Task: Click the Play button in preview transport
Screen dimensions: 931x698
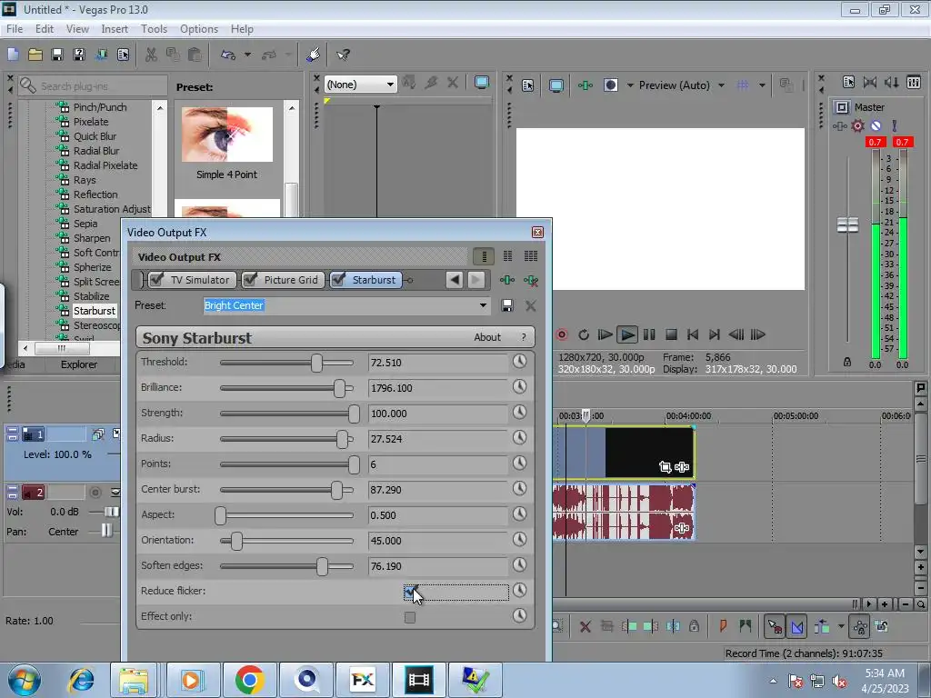Action: click(627, 334)
